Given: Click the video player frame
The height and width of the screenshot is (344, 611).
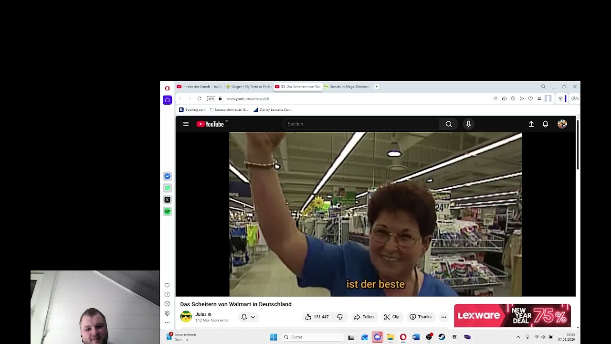Looking at the screenshot, I should pyautogui.click(x=376, y=214).
